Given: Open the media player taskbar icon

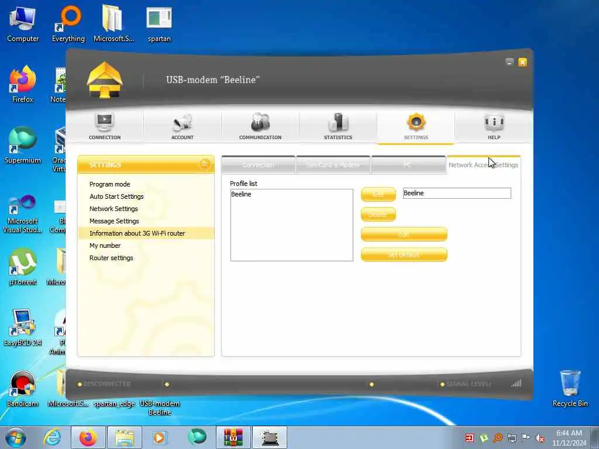Looking at the screenshot, I should pyautogui.click(x=159, y=437).
